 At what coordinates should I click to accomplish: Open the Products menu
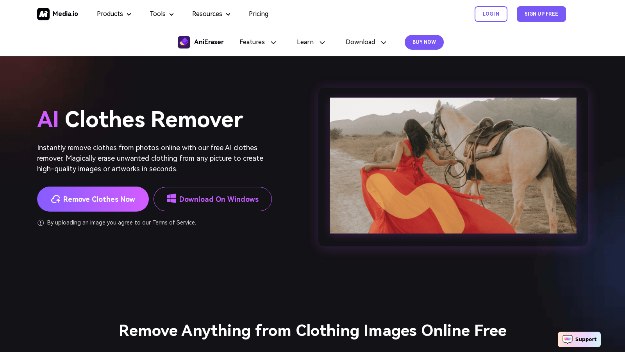114,14
